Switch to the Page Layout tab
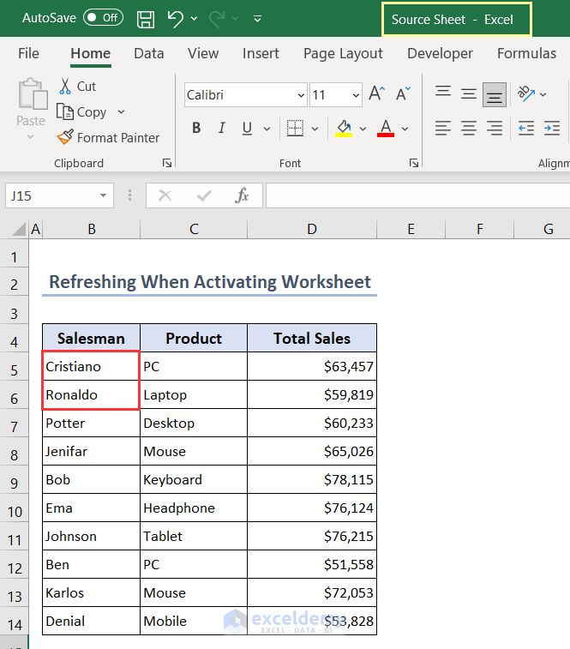570x649 pixels. 343,53
